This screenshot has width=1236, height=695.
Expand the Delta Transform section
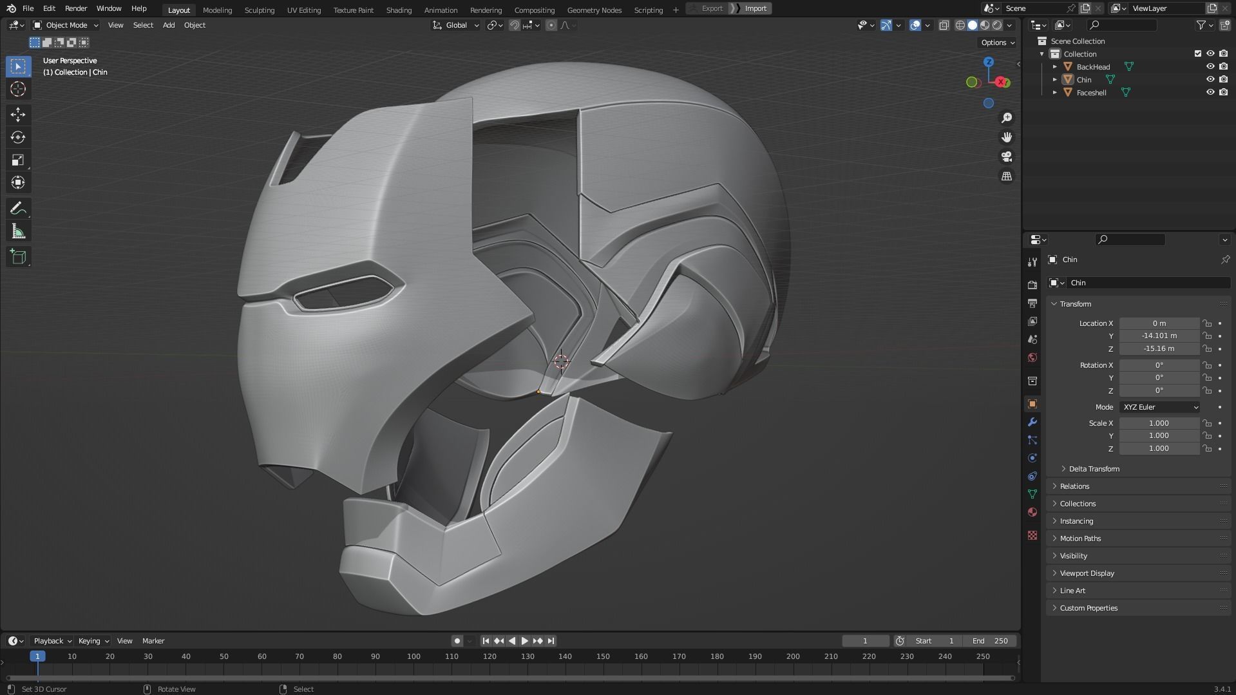[x=1094, y=469]
